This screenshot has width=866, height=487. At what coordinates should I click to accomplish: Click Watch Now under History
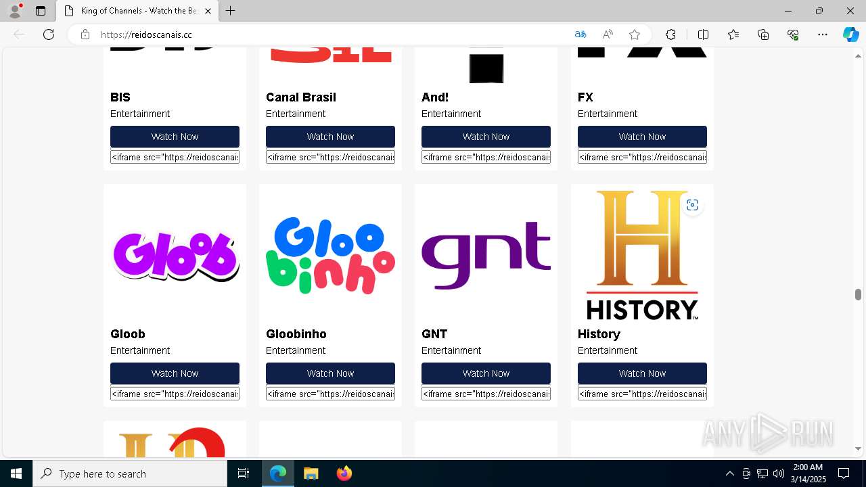tap(642, 373)
